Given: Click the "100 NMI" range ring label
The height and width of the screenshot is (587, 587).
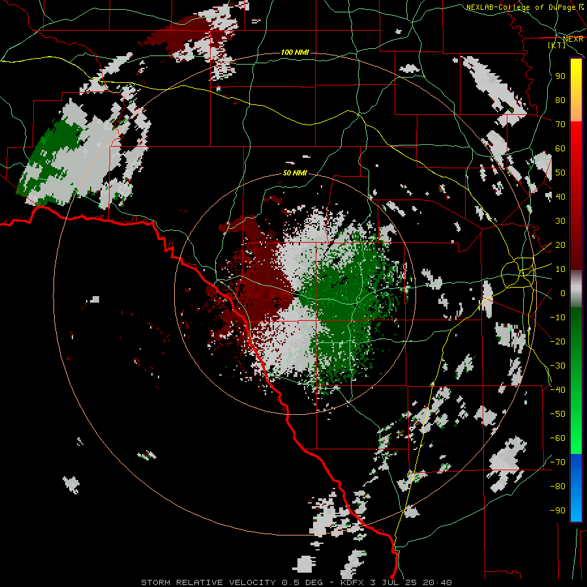Looking at the screenshot, I should 295,52.
